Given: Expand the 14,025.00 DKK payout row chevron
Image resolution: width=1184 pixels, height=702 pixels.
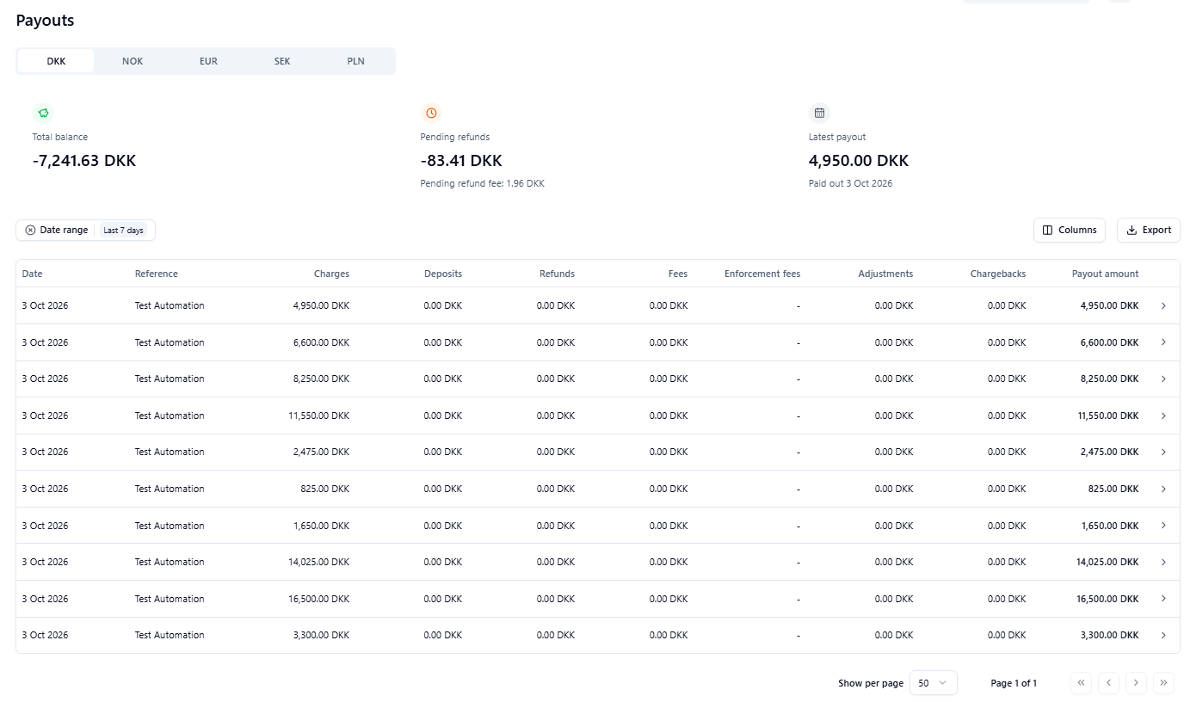Looking at the screenshot, I should pos(1163,562).
